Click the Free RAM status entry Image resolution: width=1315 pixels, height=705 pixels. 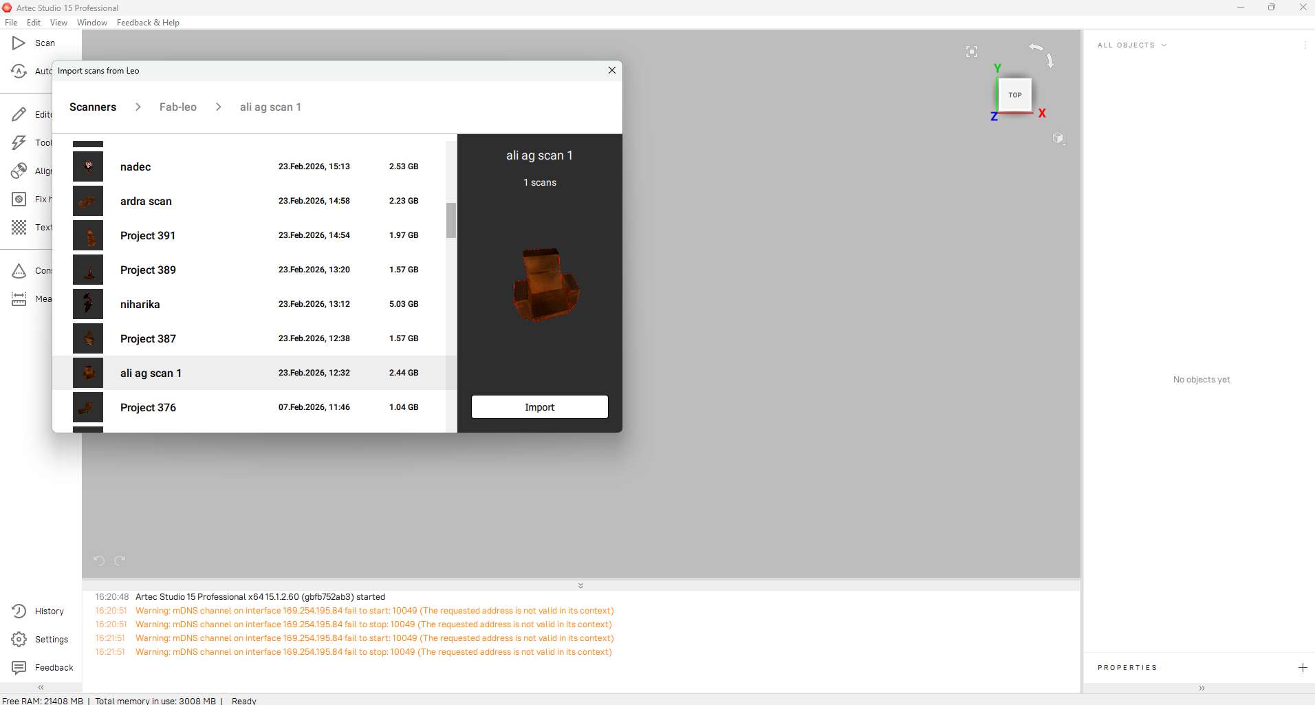tap(43, 701)
